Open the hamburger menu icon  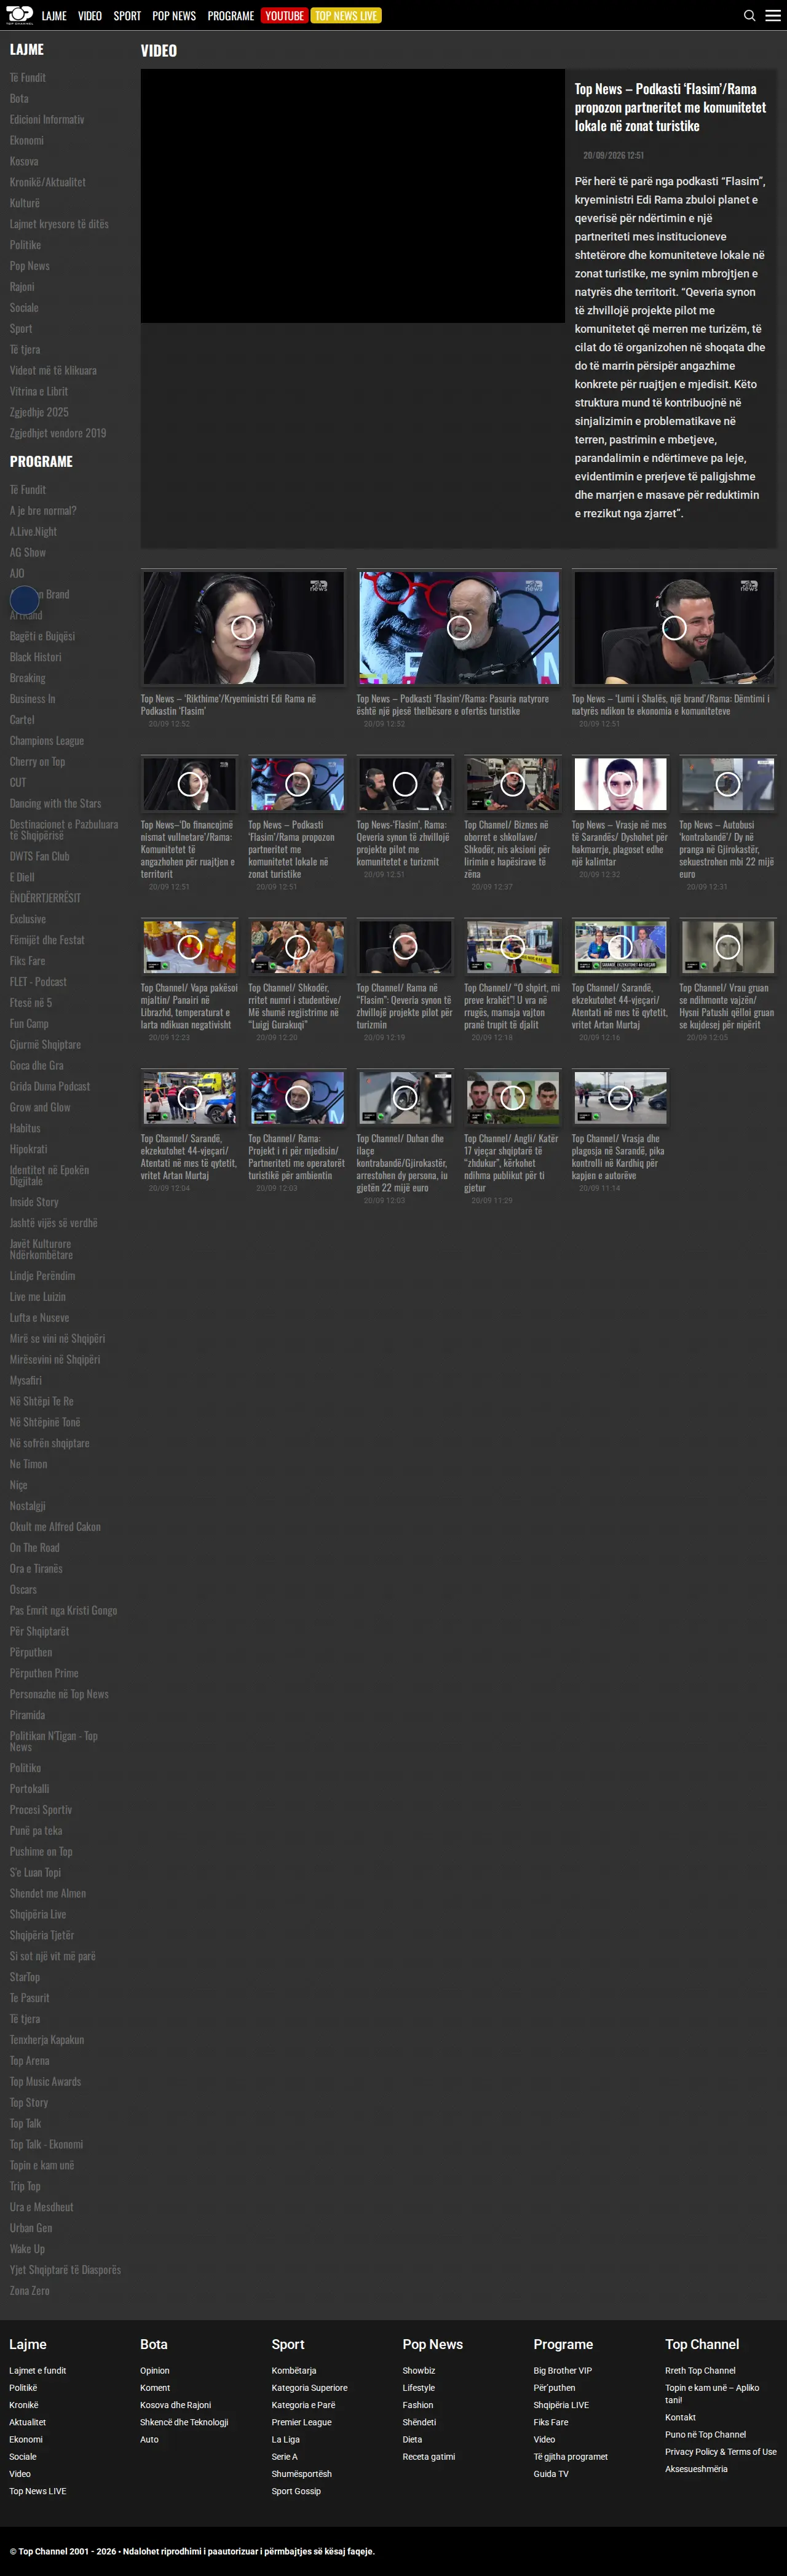(773, 15)
